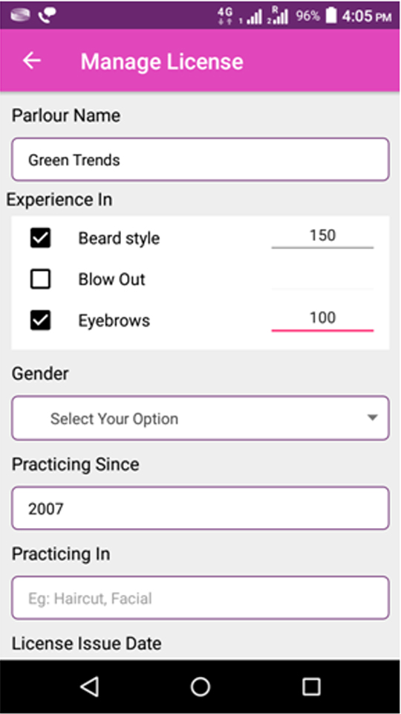Select the 'Select Your Option' combo box
This screenshot has width=401, height=714.
[200, 418]
